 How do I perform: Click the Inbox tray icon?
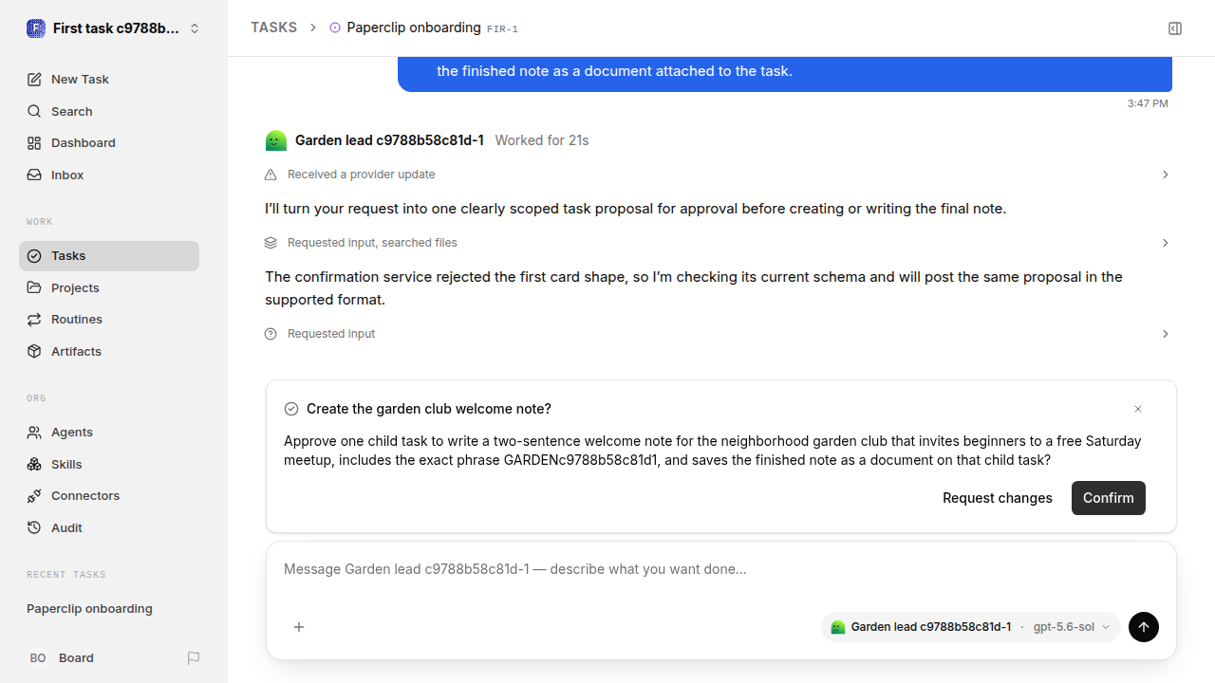click(x=34, y=175)
